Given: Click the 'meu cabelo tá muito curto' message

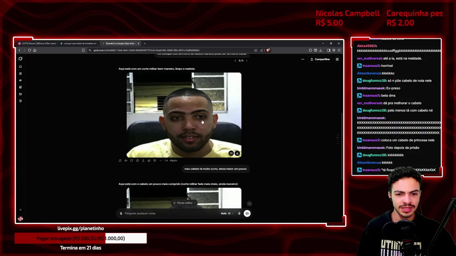Looking at the screenshot, I should click(x=216, y=169).
